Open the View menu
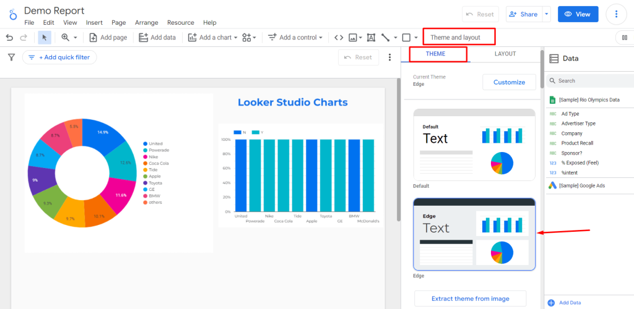634x309 pixels. (x=70, y=23)
